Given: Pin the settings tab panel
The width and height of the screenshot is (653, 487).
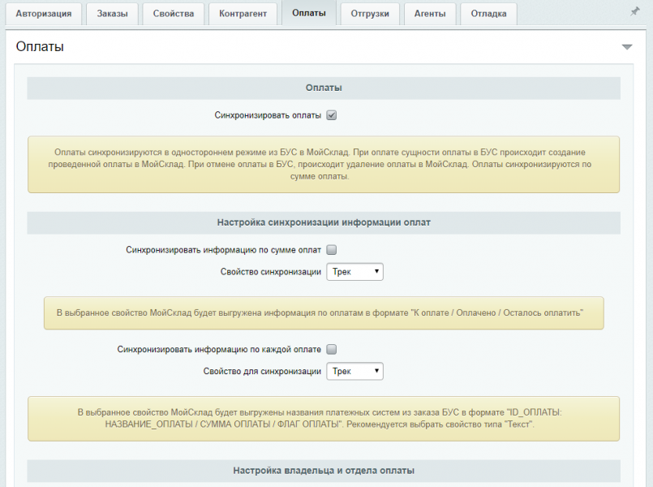Looking at the screenshot, I should point(634,11).
